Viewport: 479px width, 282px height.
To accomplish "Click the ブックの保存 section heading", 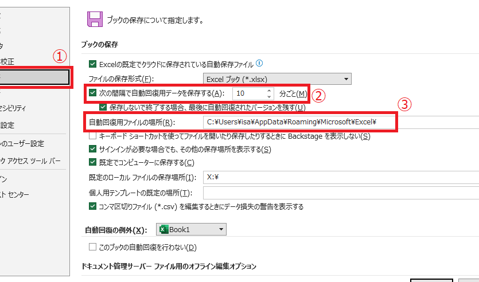I will coord(100,45).
